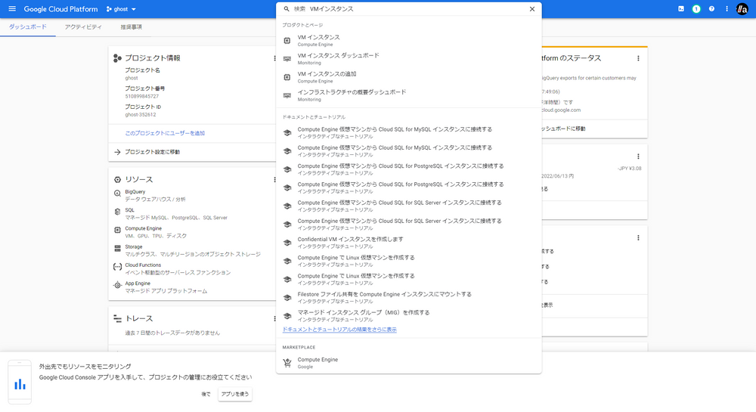Activate Cloud Shell icon in top bar
This screenshot has width=756, height=412.
pos(681,9)
